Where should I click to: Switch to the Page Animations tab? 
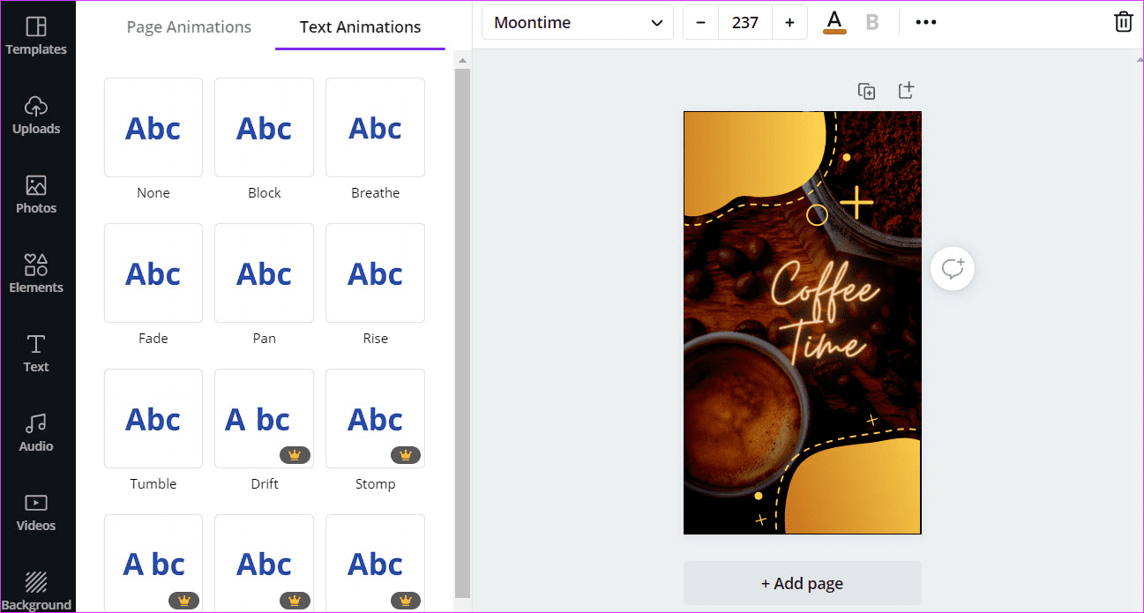[x=189, y=26]
